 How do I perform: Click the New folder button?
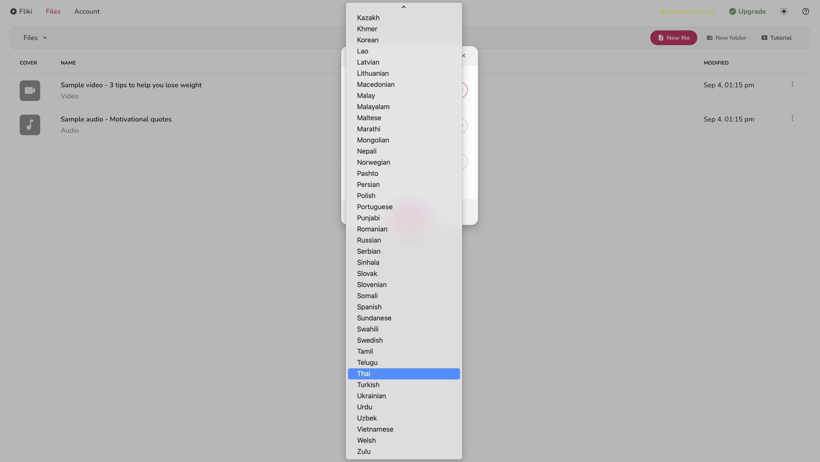(726, 38)
